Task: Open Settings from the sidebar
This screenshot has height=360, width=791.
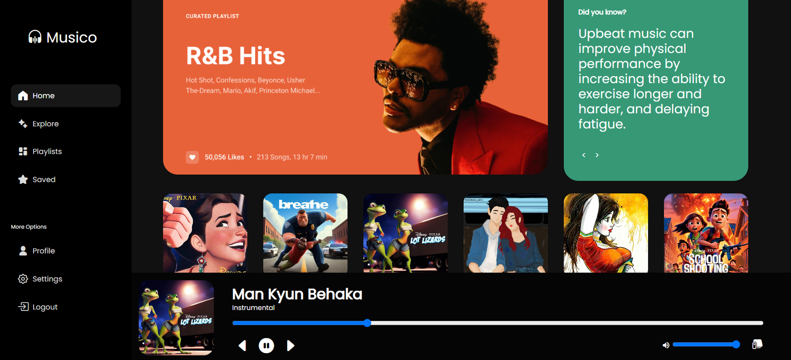Action: coord(66,279)
